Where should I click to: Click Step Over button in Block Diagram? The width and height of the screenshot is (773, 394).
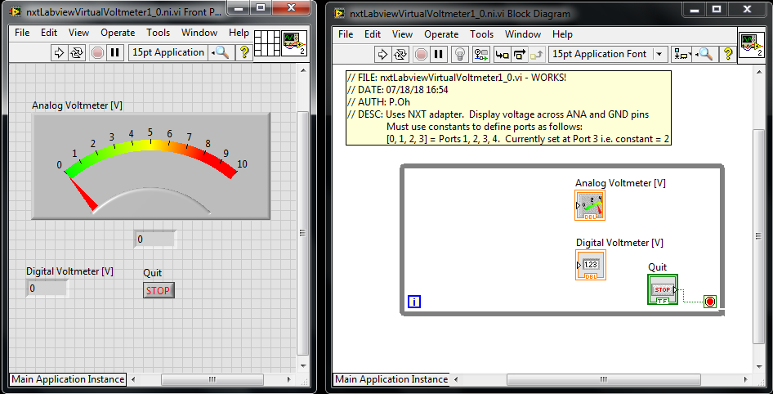click(x=519, y=54)
